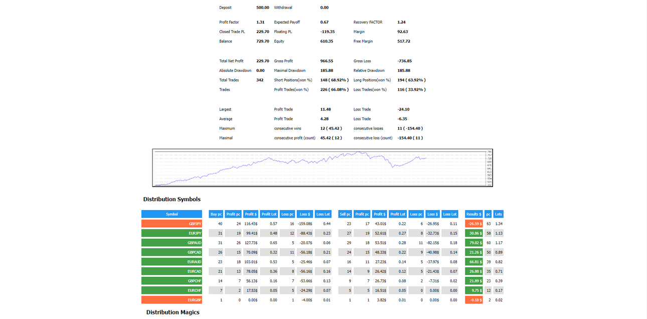Click the GBPAUD sell loss -82.15$
Viewport: 647px width, 319px height.
tap(433, 243)
